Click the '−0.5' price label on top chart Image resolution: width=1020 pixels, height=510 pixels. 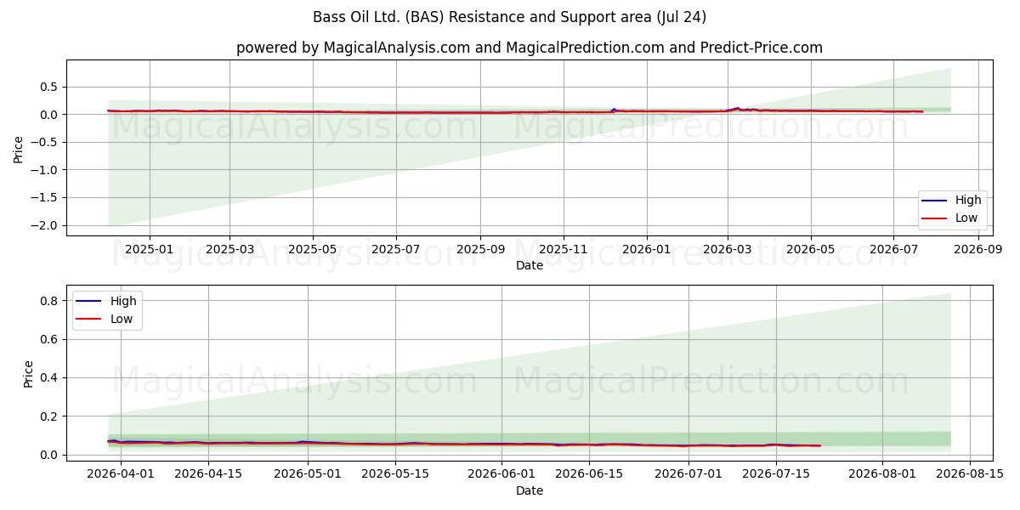pyautogui.click(x=46, y=142)
